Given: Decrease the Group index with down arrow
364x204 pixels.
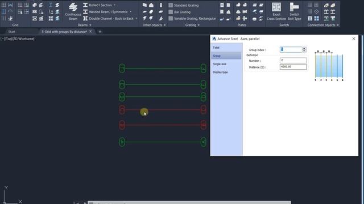Looking at the screenshot, I should 304,50.
